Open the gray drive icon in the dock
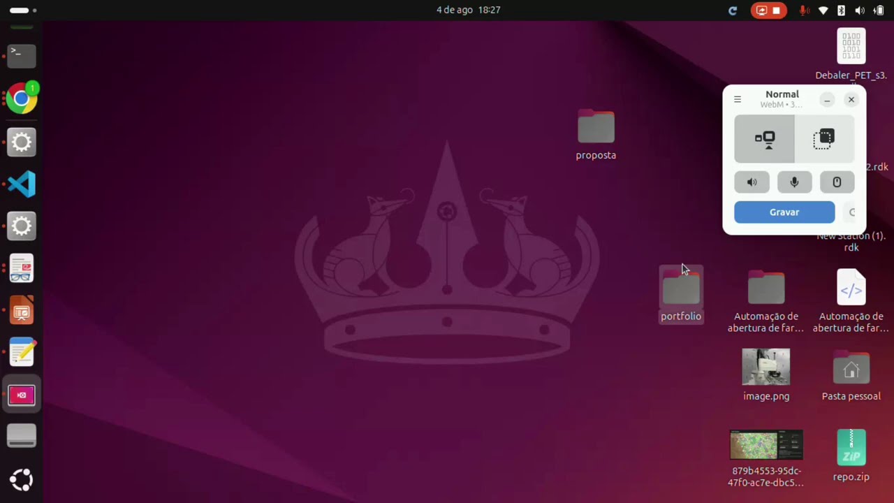Image resolution: width=894 pixels, height=503 pixels. click(22, 437)
